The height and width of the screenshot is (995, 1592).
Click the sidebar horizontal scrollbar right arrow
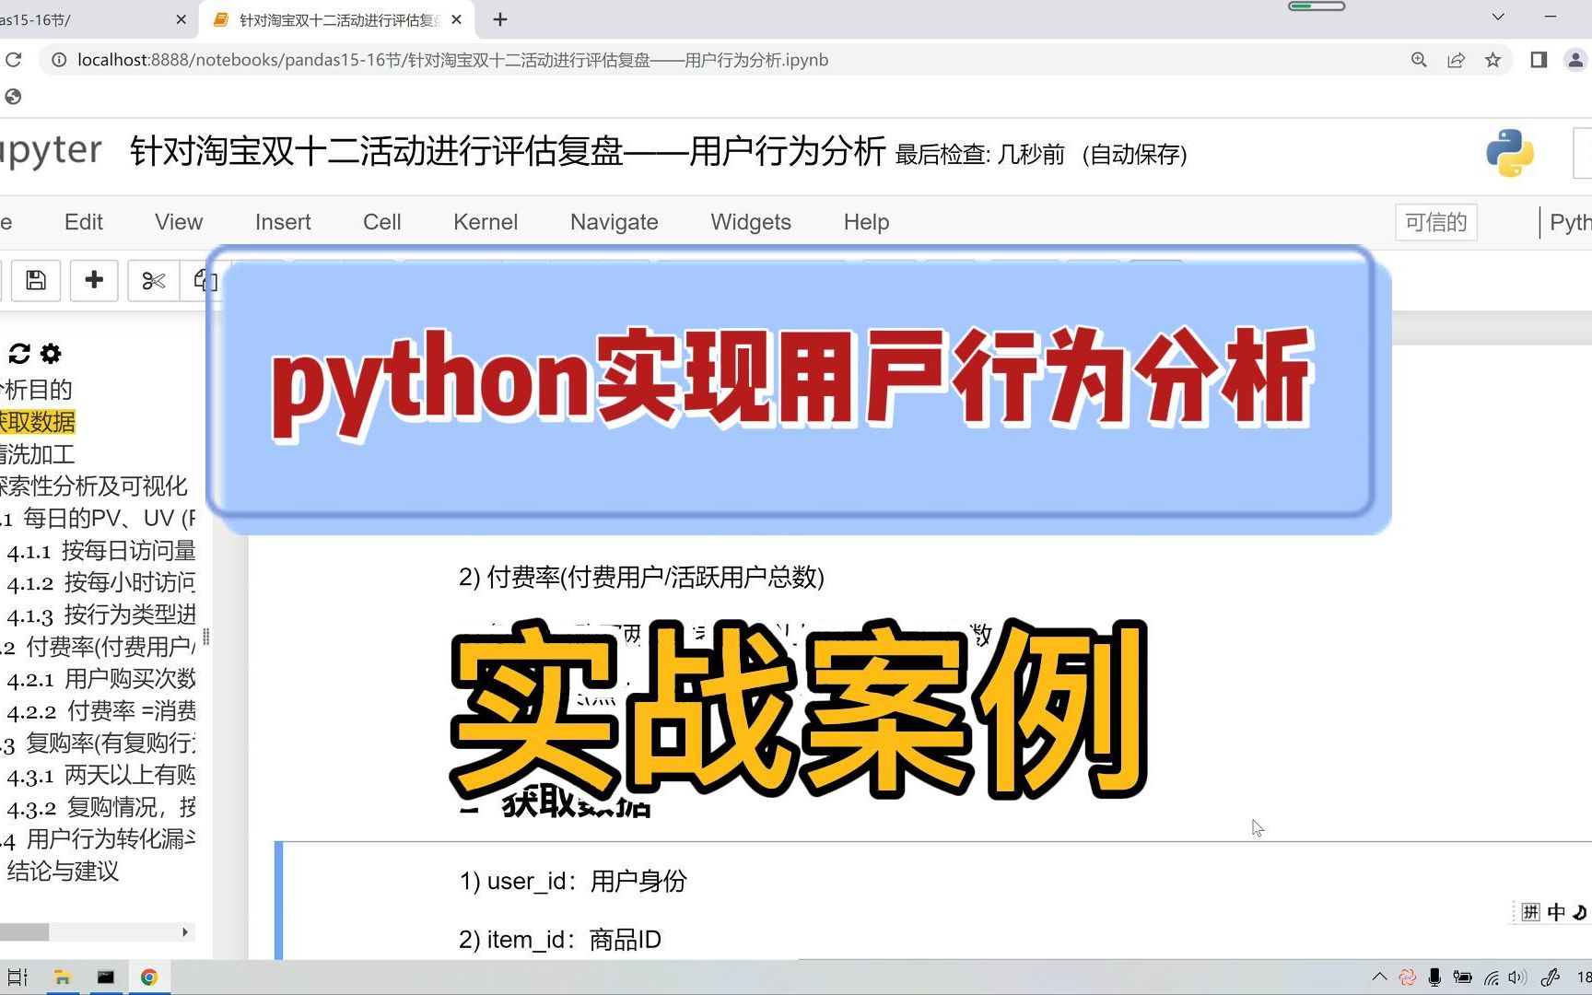[185, 932]
